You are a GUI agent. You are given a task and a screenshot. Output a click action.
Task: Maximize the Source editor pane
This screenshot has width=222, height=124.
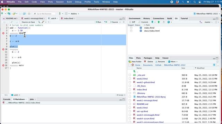pos(123,19)
